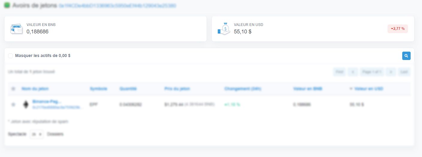This screenshot has width=422, height=157.
Task: Click the blue search magnifier button
Action: [406, 56]
